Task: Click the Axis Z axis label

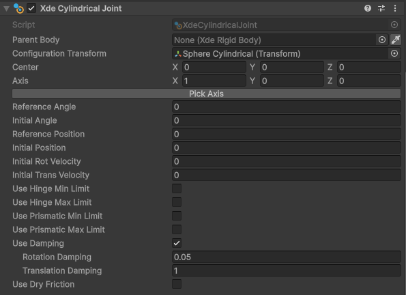Action: coord(330,81)
